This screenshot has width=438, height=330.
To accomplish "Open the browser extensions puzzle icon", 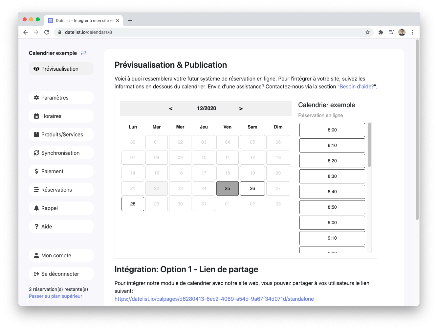I will coord(381,32).
